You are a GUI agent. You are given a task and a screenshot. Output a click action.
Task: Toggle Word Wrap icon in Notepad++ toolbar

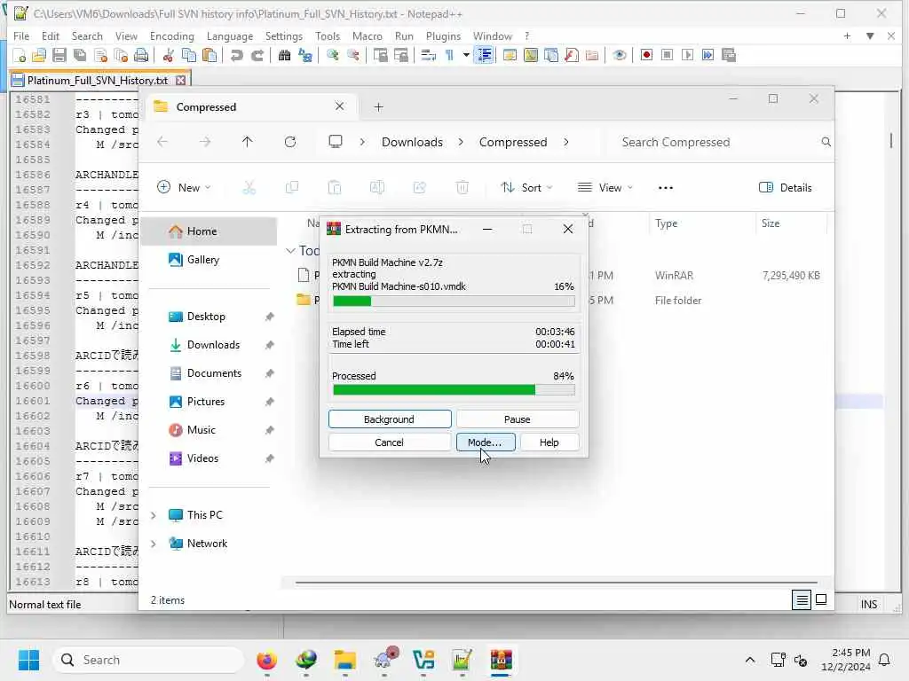[x=428, y=56]
